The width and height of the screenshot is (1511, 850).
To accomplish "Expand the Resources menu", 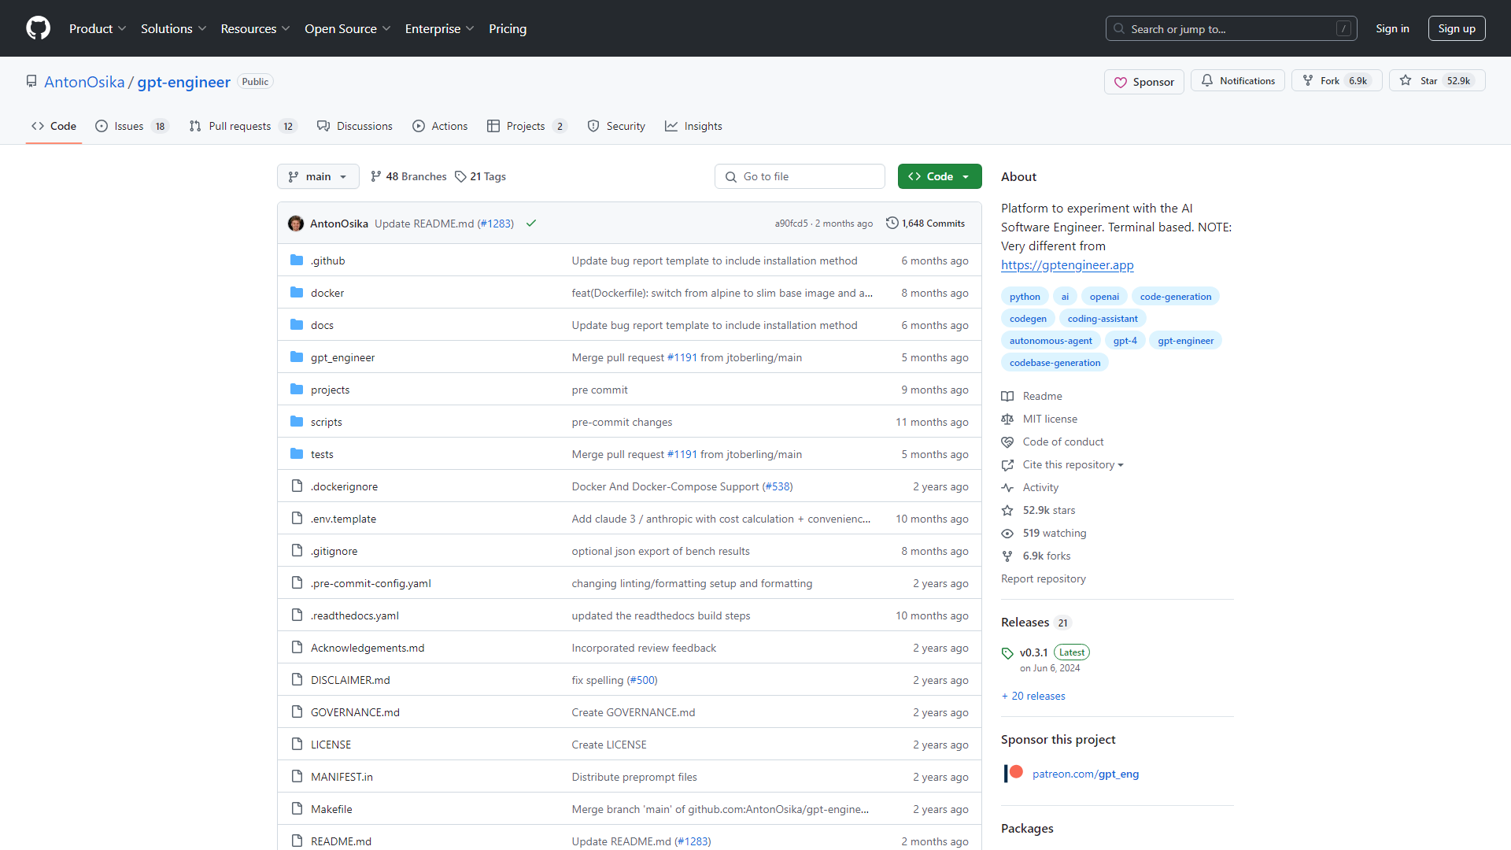I will tap(255, 28).
